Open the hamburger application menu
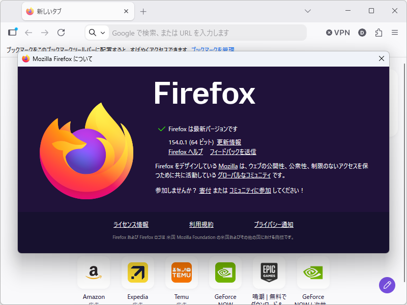Image resolution: width=407 pixels, height=305 pixels. [x=395, y=33]
